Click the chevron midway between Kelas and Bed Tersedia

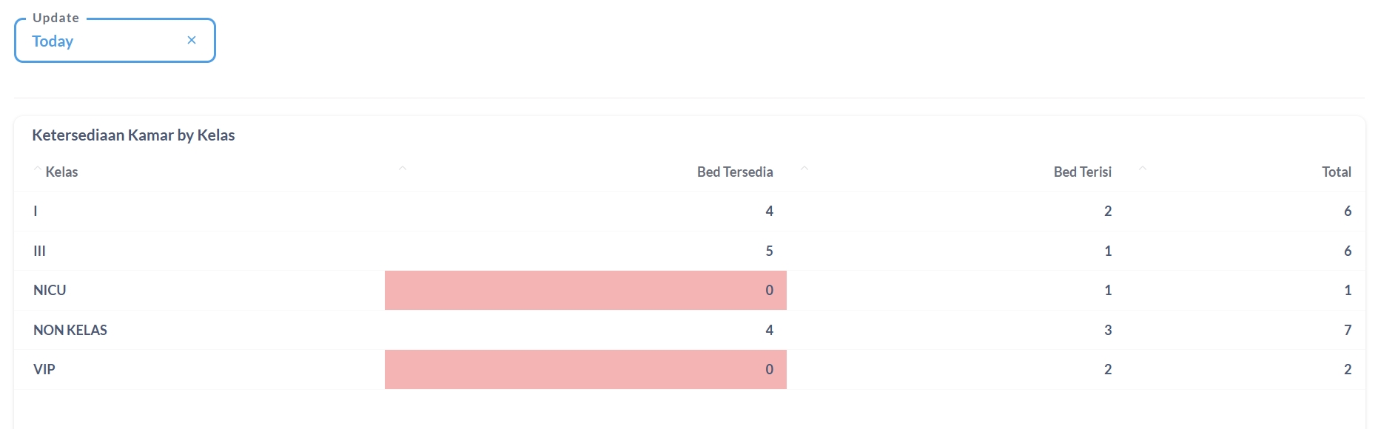point(403,169)
